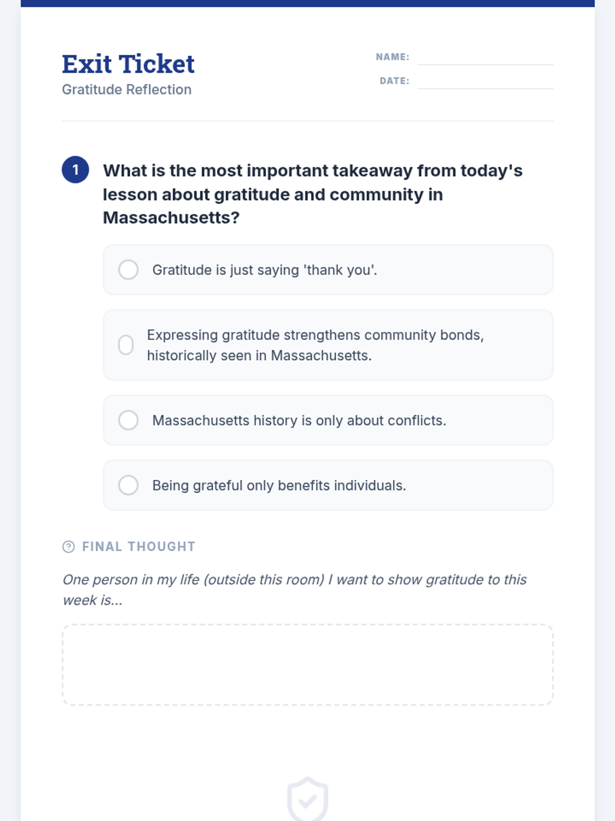Click the shield checkmark icon at bottom
The height and width of the screenshot is (821, 615).
pyautogui.click(x=307, y=799)
